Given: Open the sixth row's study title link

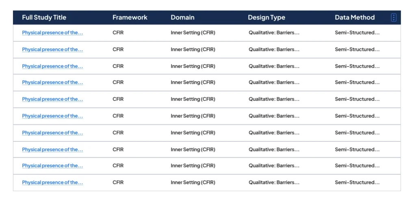Looking at the screenshot, I should pyautogui.click(x=52, y=116).
